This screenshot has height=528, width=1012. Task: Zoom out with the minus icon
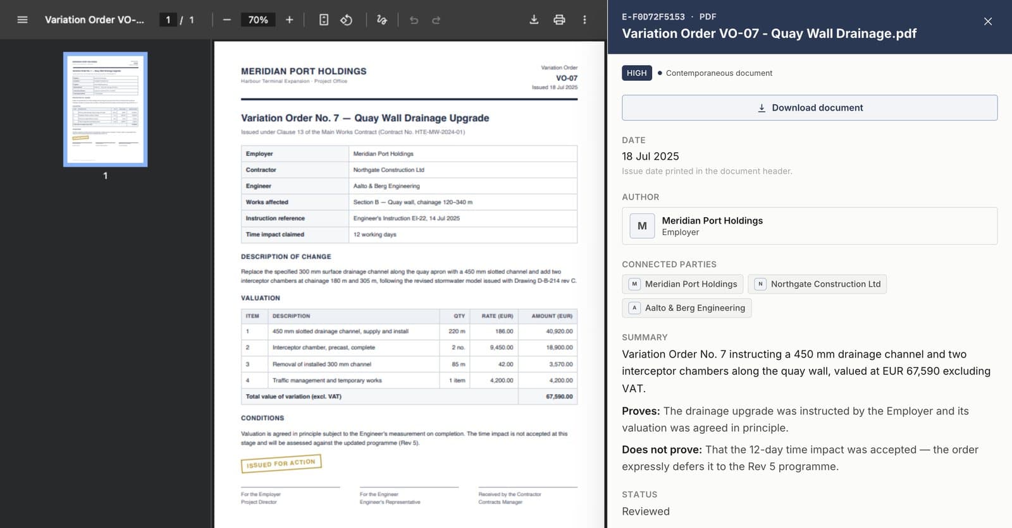[x=227, y=20]
